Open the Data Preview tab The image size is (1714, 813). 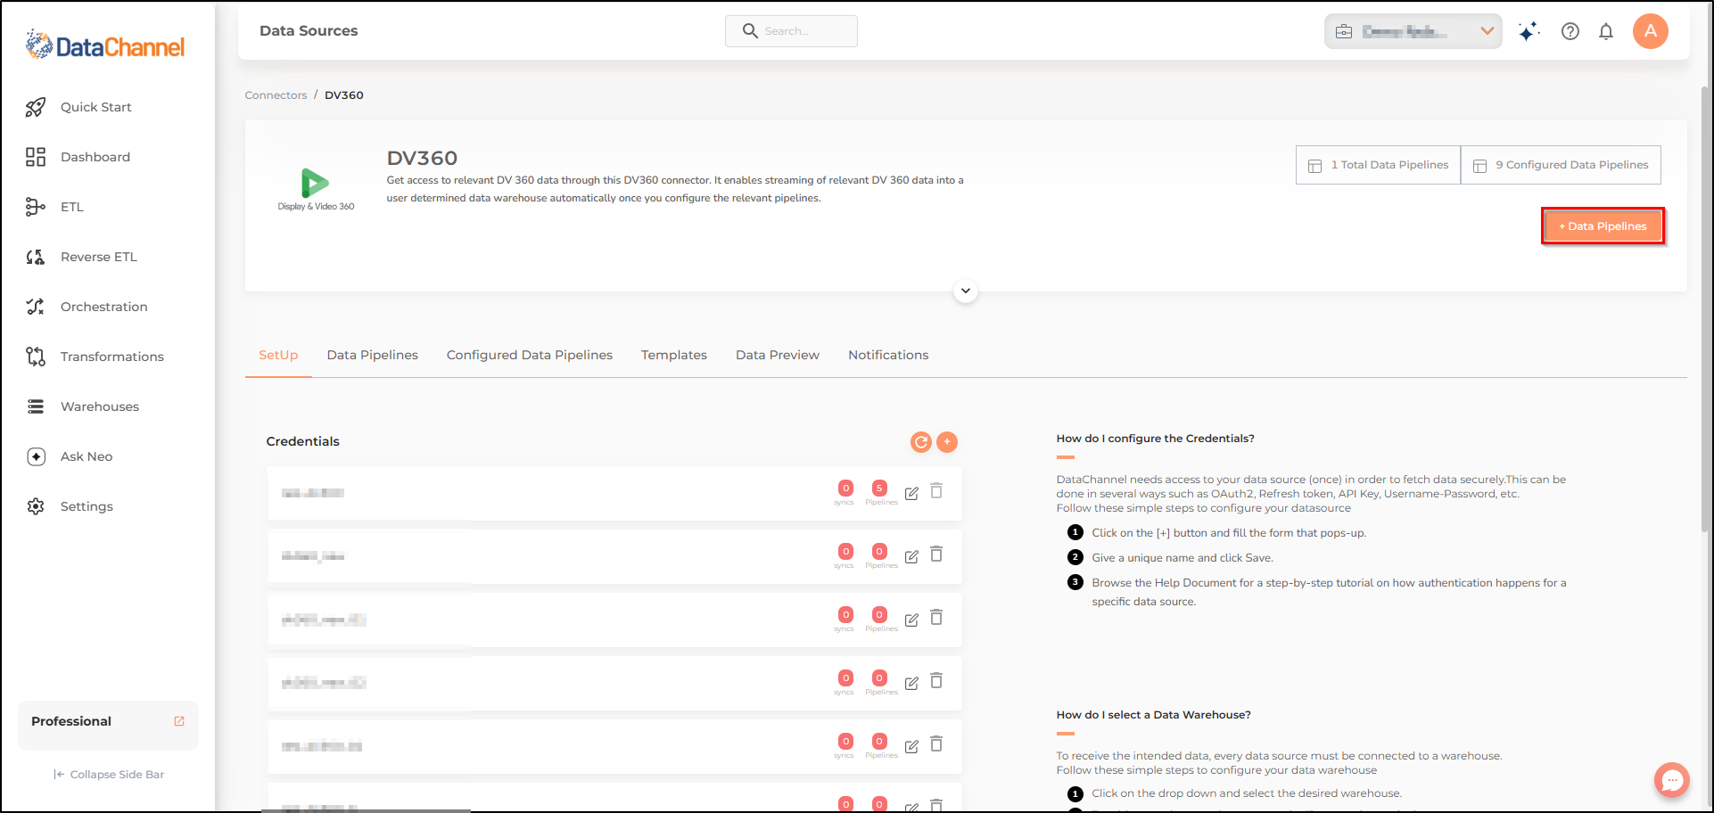tap(778, 355)
